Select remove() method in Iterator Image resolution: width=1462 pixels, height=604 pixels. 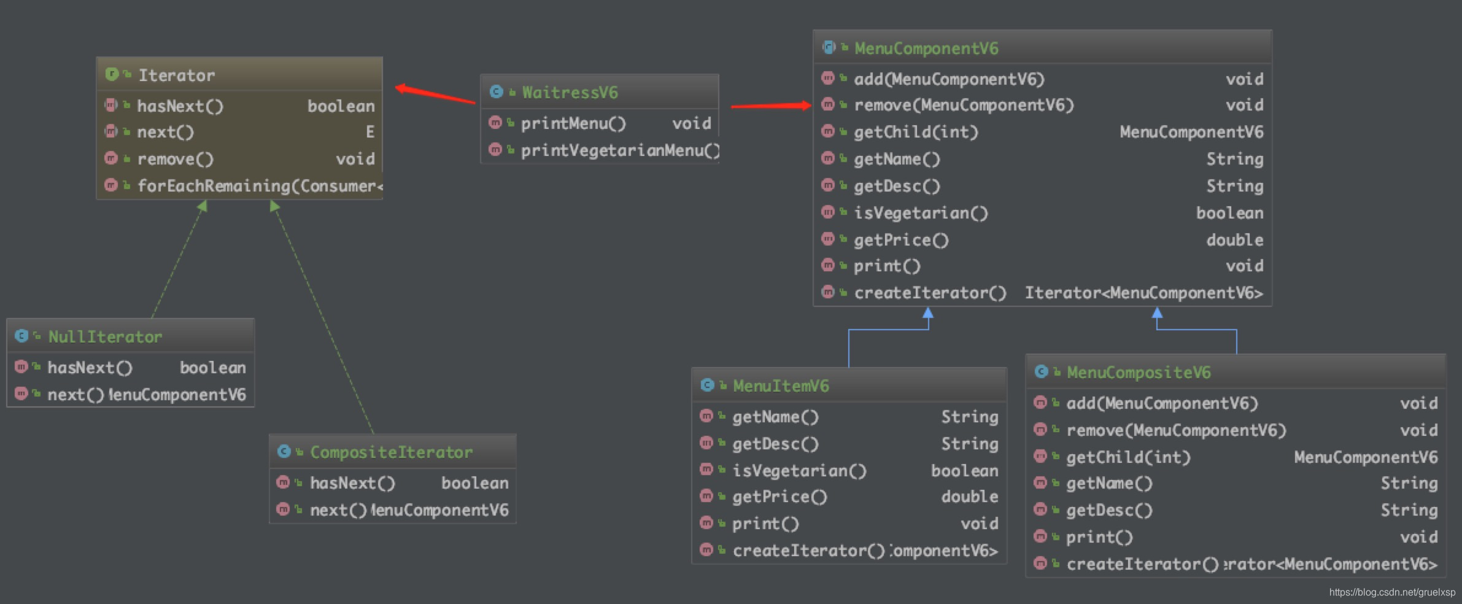[x=176, y=159]
